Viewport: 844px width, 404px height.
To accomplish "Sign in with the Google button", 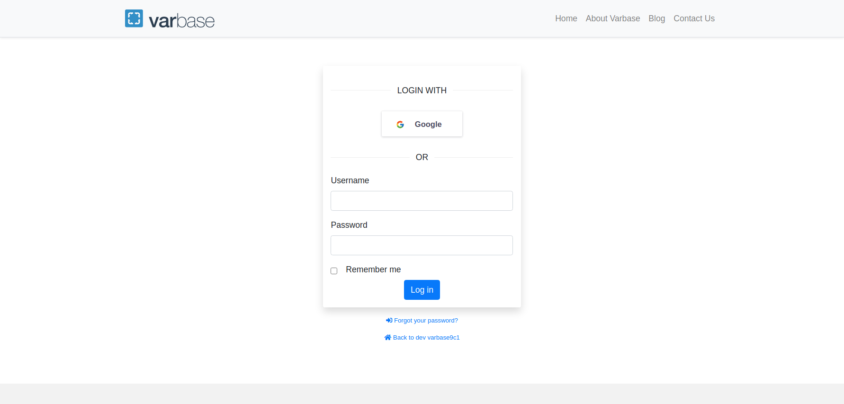I will (422, 124).
